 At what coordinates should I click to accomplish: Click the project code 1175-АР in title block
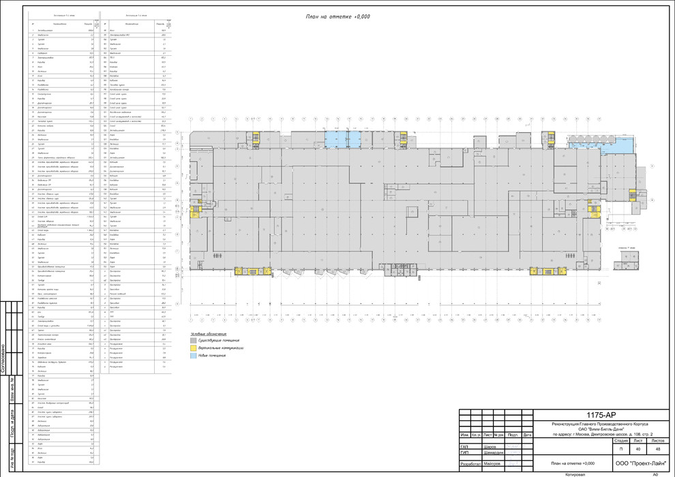pos(601,414)
